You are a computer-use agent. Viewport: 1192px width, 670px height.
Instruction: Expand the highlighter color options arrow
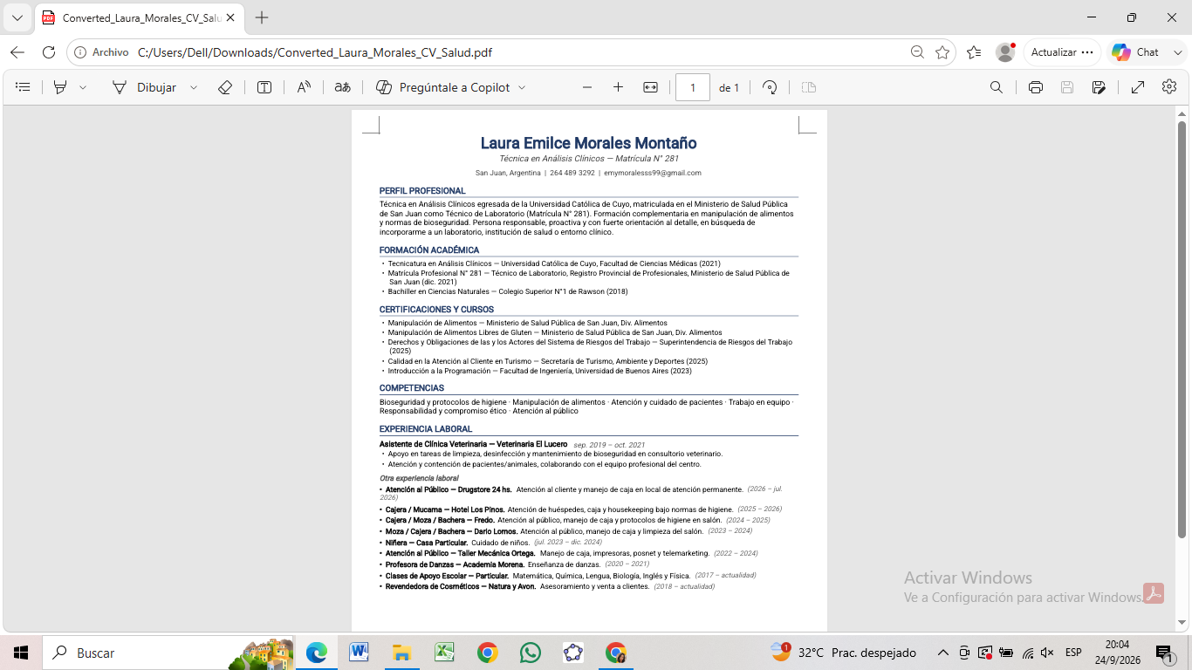coord(83,87)
